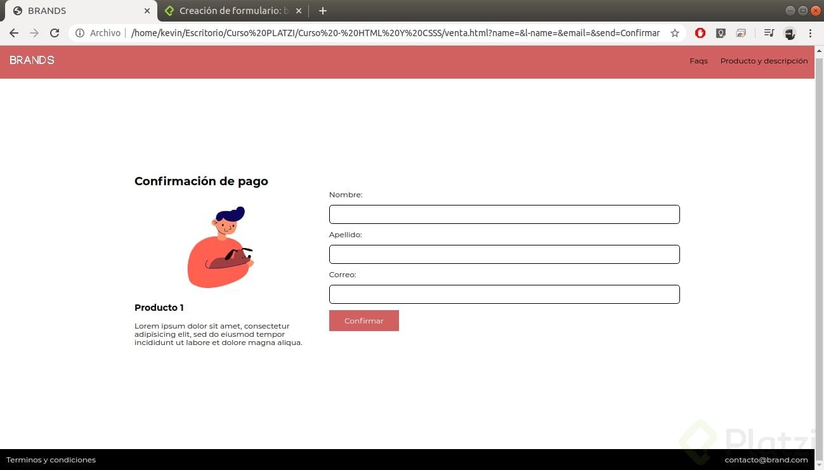Click the Faqs navigation link
824x470 pixels.
[x=698, y=61]
